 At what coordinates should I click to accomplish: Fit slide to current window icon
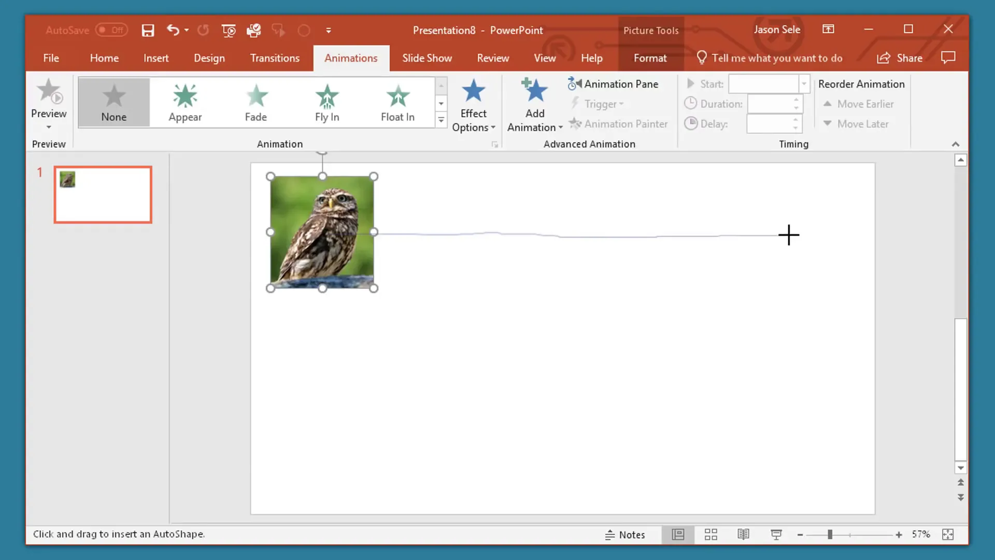point(948,535)
